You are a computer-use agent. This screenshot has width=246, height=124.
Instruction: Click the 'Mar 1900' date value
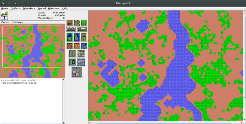click(59, 13)
